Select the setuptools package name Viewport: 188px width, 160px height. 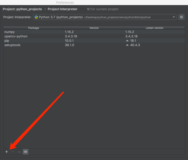tap(12, 45)
